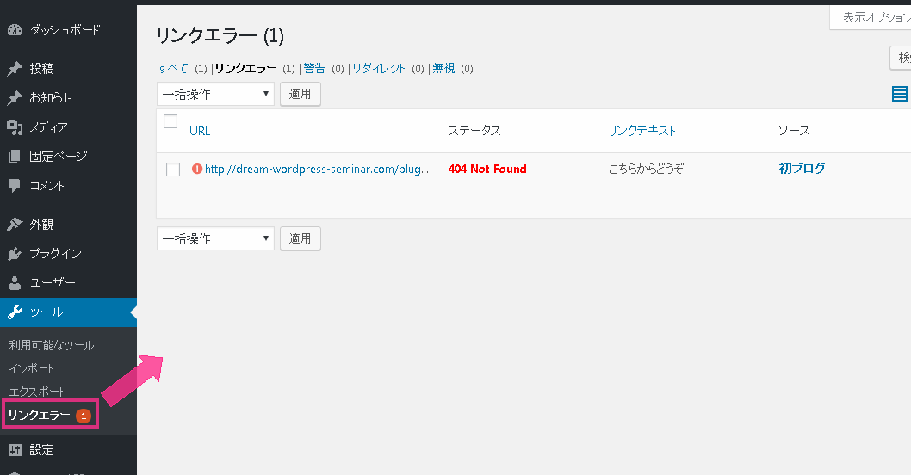Filter by リンクエラー status link
The height and width of the screenshot is (475, 911).
(245, 69)
